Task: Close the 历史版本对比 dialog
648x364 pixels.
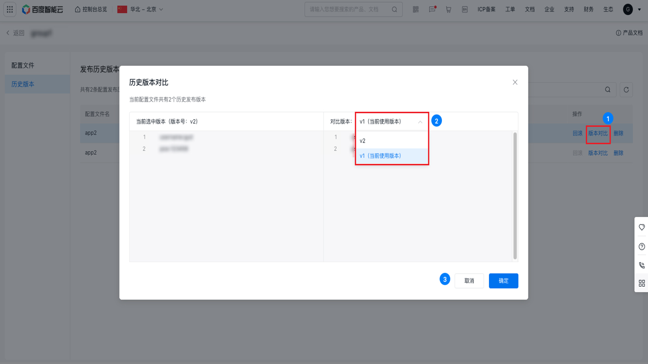Action: 515,82
